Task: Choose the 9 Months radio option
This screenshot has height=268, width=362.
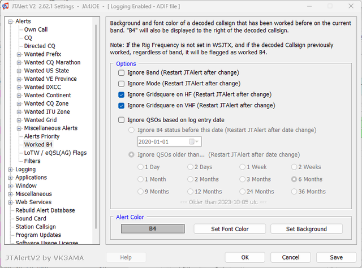Action: click(140, 192)
